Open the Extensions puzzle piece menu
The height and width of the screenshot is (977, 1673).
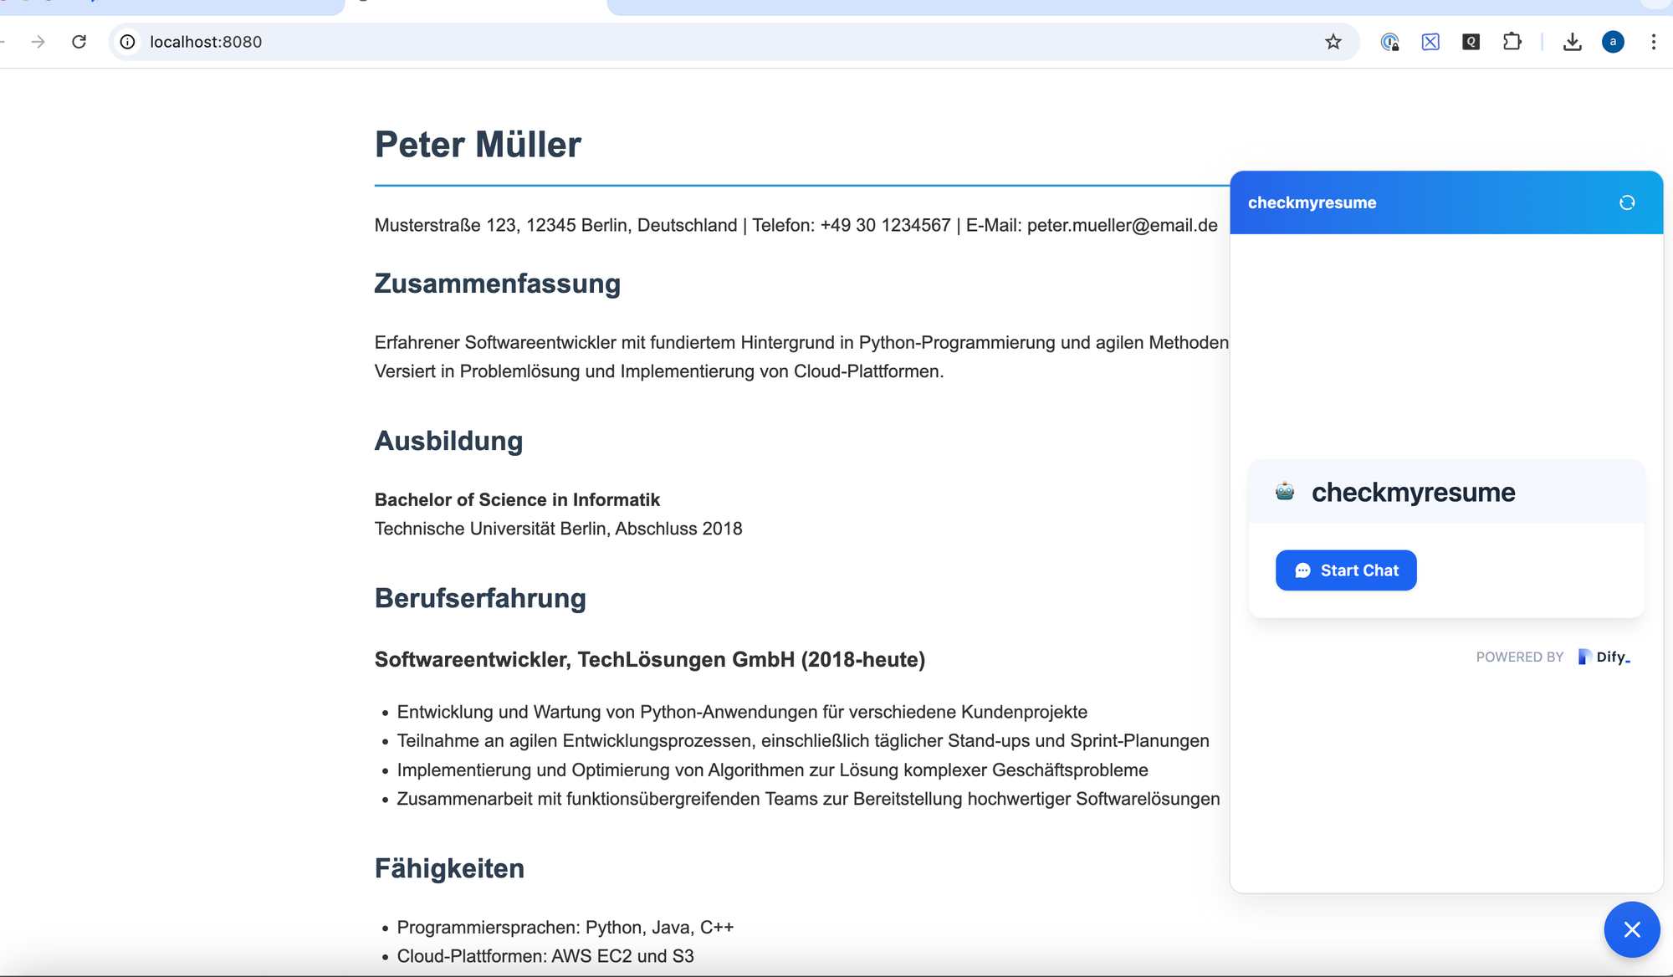pos(1512,42)
